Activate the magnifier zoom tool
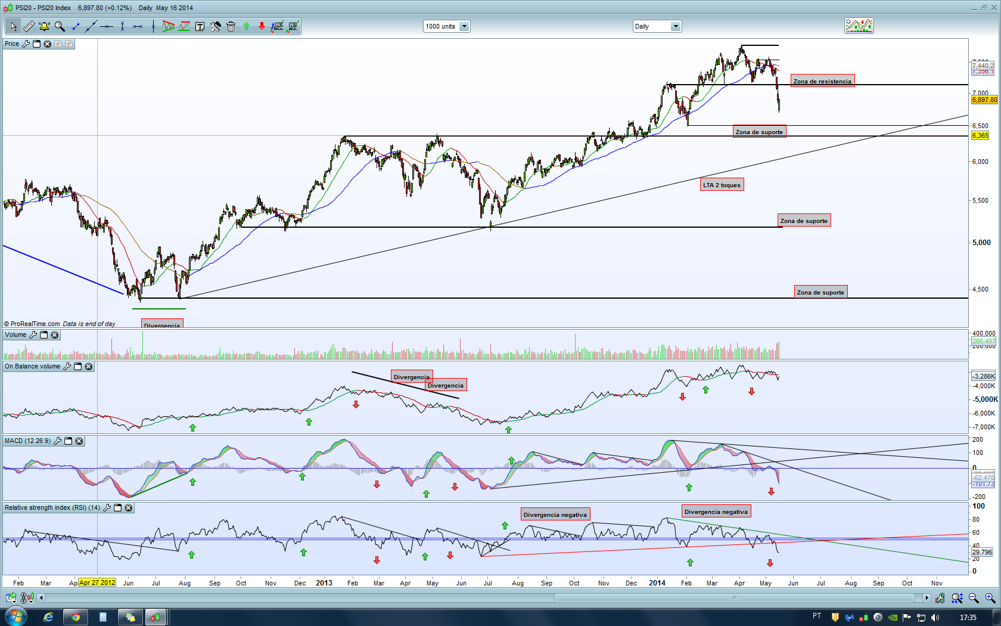The image size is (1001, 626). tap(60, 26)
